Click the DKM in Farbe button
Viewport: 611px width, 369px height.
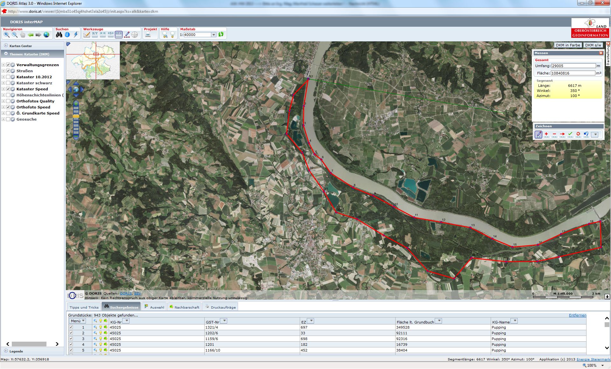tap(568, 45)
